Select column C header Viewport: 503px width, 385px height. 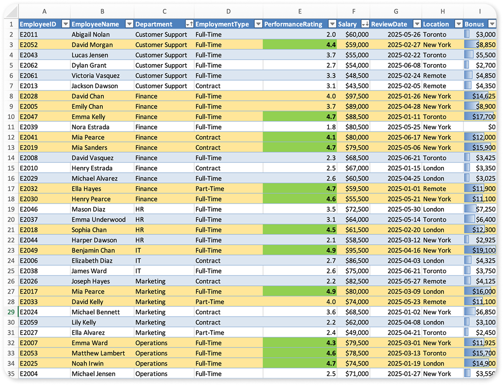[x=164, y=11]
